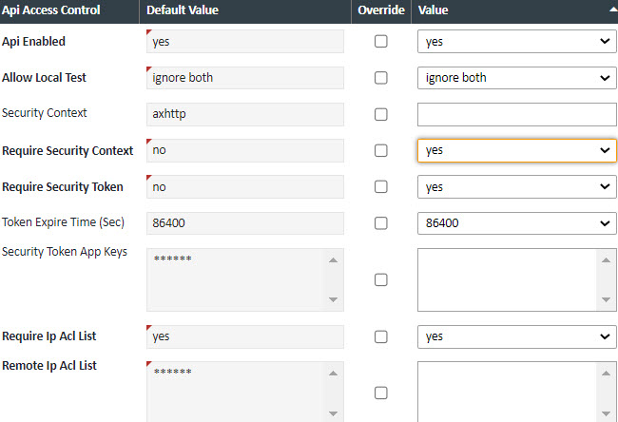Click scroll-down arrow in Security Token App Keys default box
618x422 pixels.
pos(333,298)
